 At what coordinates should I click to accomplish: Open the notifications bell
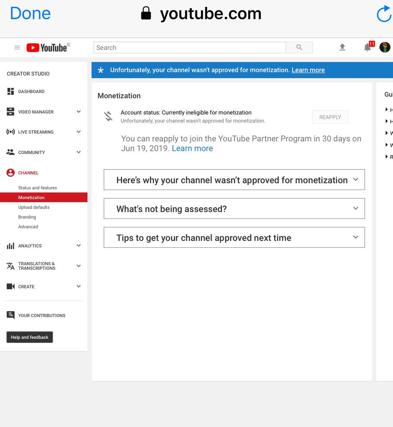tap(367, 47)
